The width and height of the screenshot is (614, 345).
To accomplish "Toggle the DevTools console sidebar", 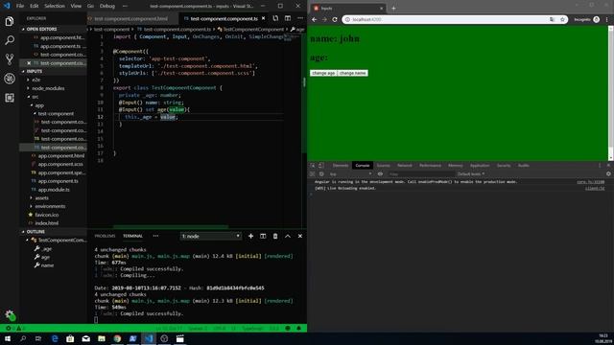I will click(313, 174).
